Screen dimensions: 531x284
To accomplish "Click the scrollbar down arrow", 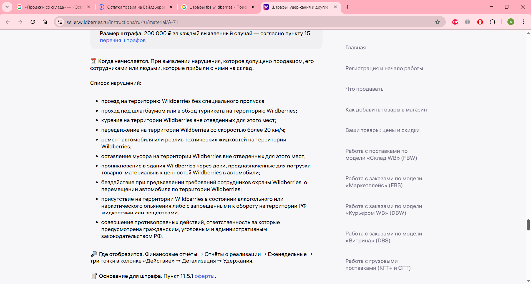I will [528, 281].
